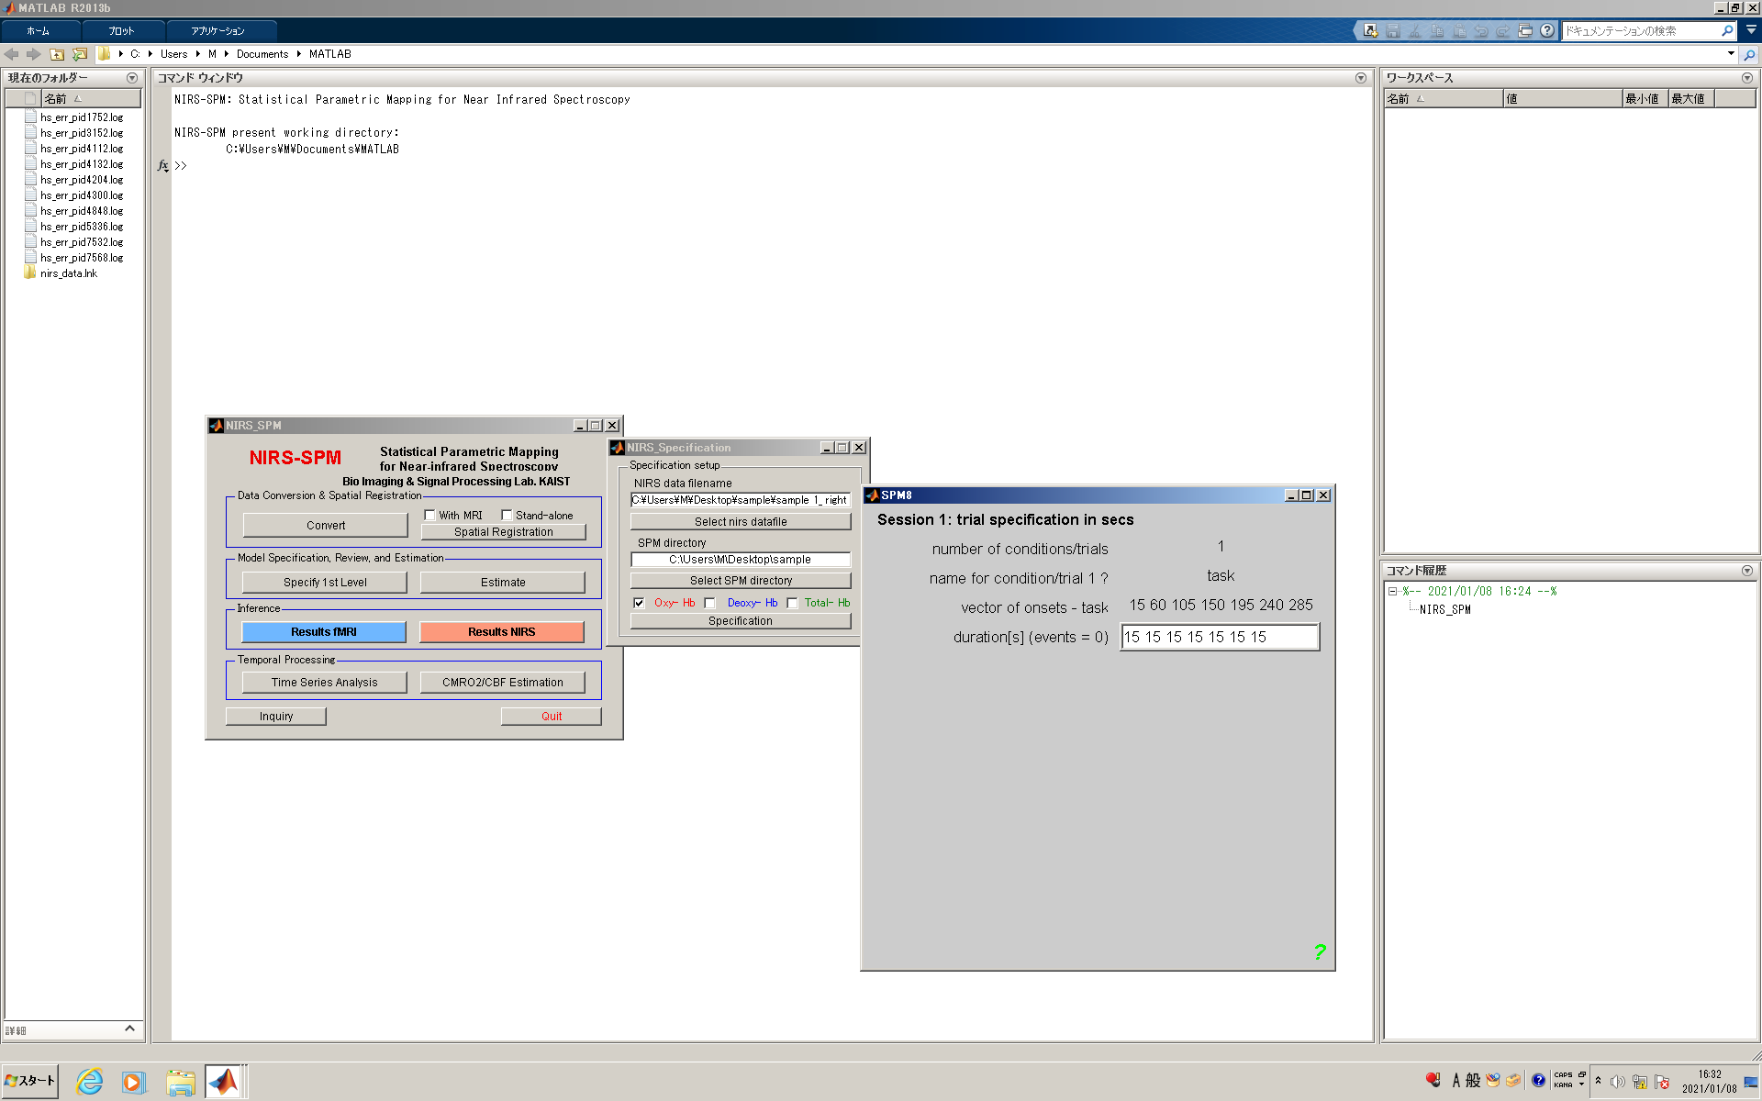Open the Current Folder panel actions dropdown
1762x1101 pixels.
(132, 78)
